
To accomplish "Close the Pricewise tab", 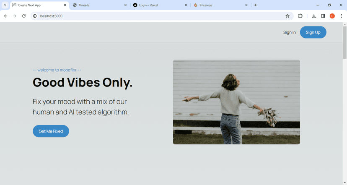I will point(246,5).
